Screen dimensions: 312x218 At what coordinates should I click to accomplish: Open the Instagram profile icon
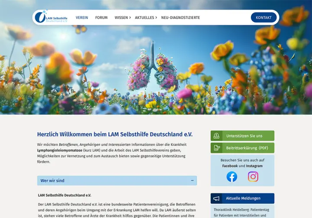[x=253, y=176]
